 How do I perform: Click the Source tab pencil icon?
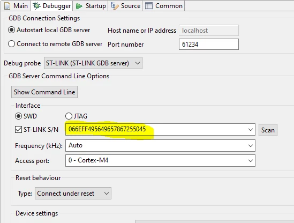coord(115,6)
